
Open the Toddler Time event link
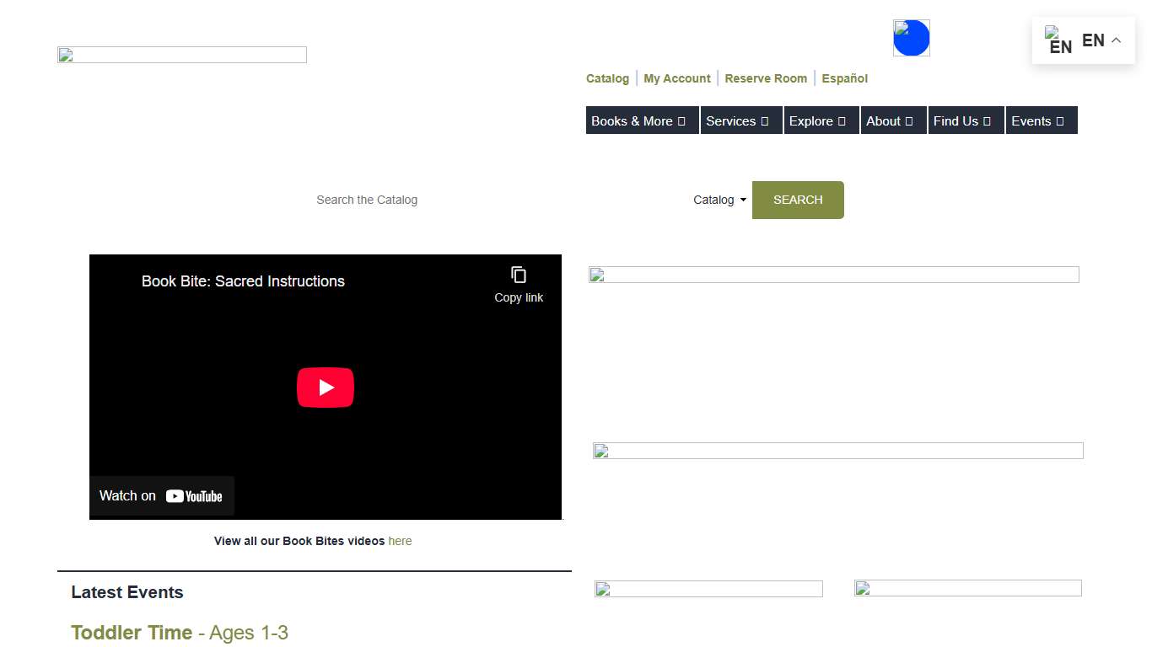132,633
